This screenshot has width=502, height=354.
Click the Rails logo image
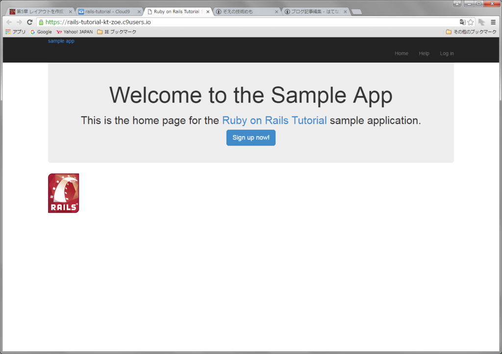point(63,193)
